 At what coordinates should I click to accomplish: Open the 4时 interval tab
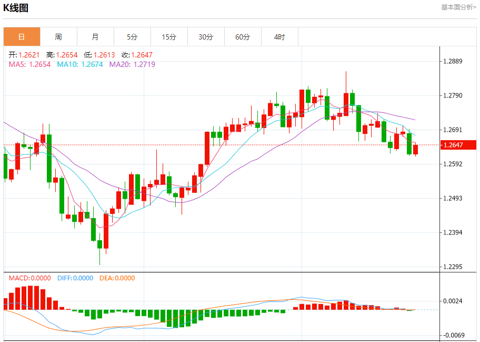pos(279,37)
